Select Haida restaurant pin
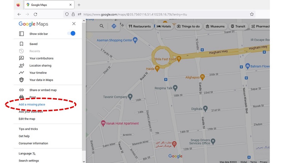The height and width of the screenshot is (163, 290). (x=157, y=69)
